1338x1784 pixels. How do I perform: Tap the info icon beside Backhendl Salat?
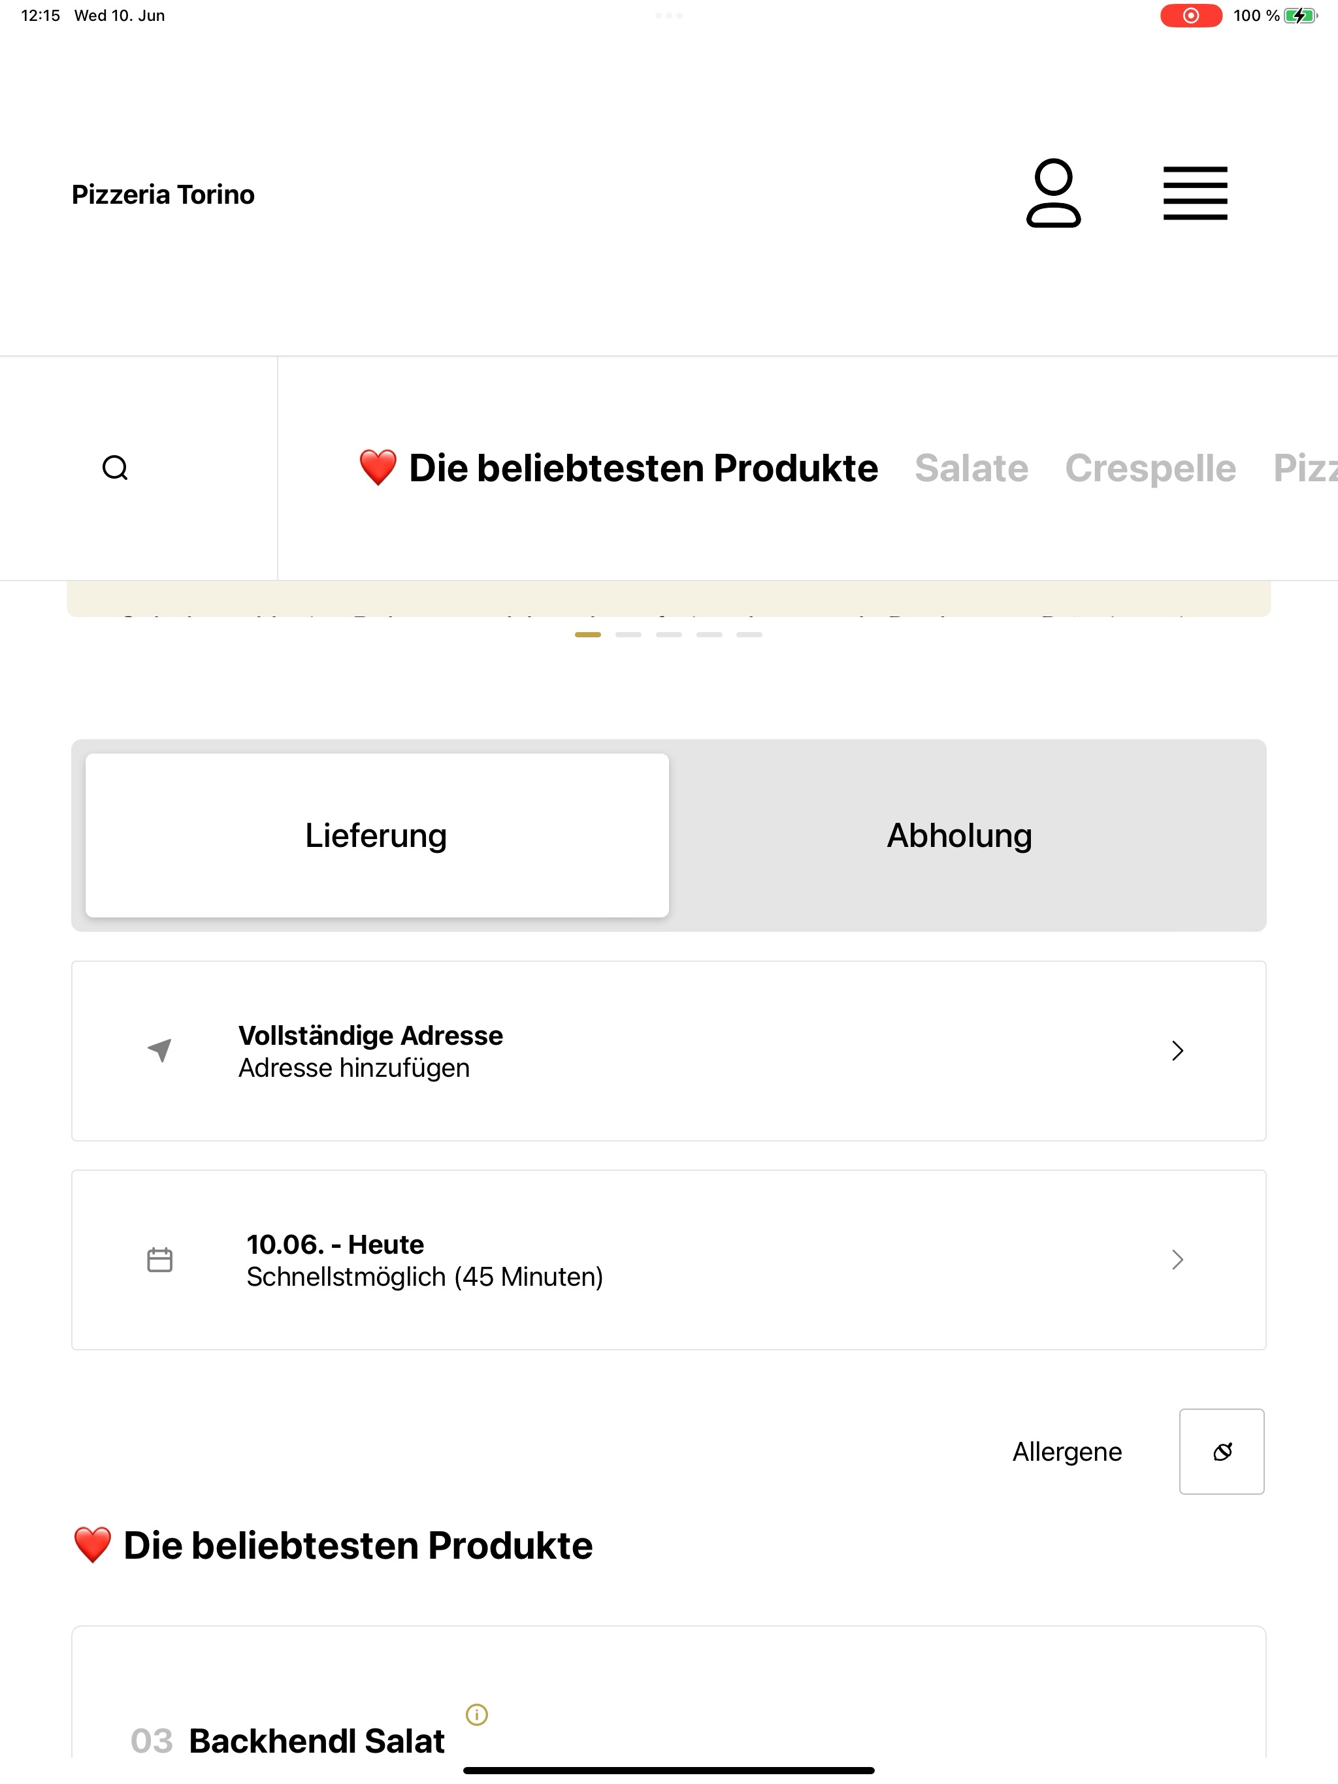coord(477,1715)
